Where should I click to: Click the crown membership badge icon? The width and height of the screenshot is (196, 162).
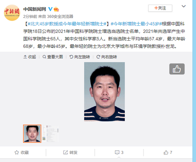(56, 9)
